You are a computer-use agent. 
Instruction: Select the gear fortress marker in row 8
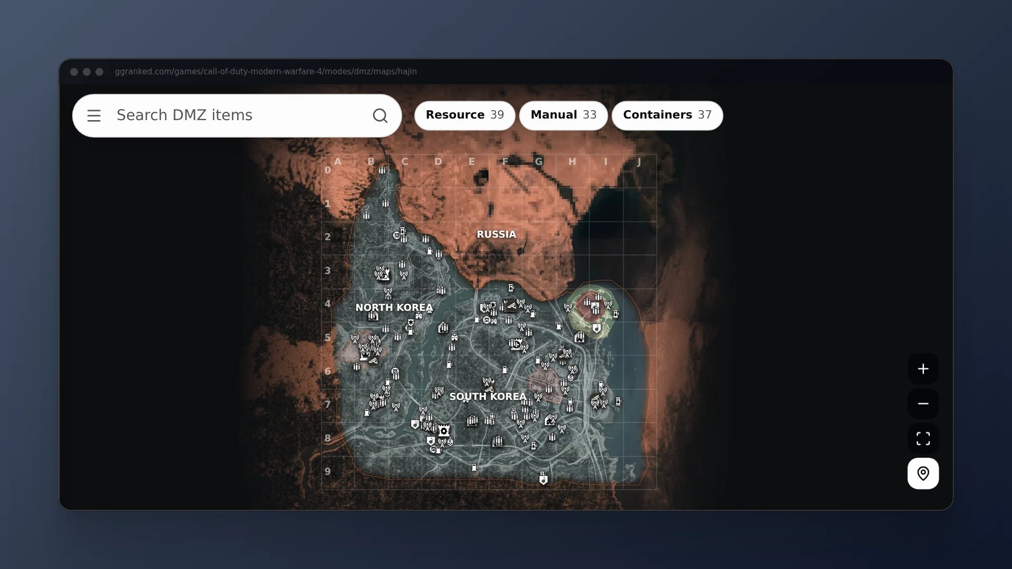[x=444, y=431]
